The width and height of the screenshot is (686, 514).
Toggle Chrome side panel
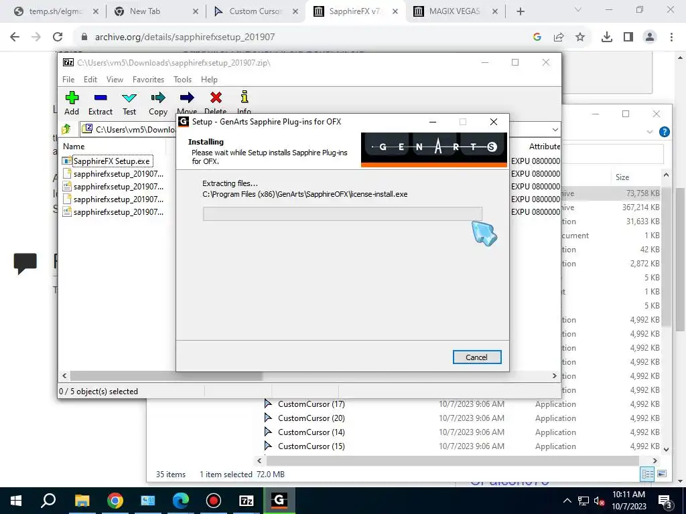point(628,37)
